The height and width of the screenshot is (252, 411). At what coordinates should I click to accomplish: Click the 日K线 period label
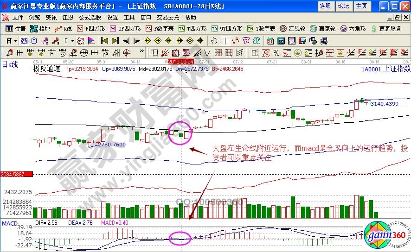(10, 64)
